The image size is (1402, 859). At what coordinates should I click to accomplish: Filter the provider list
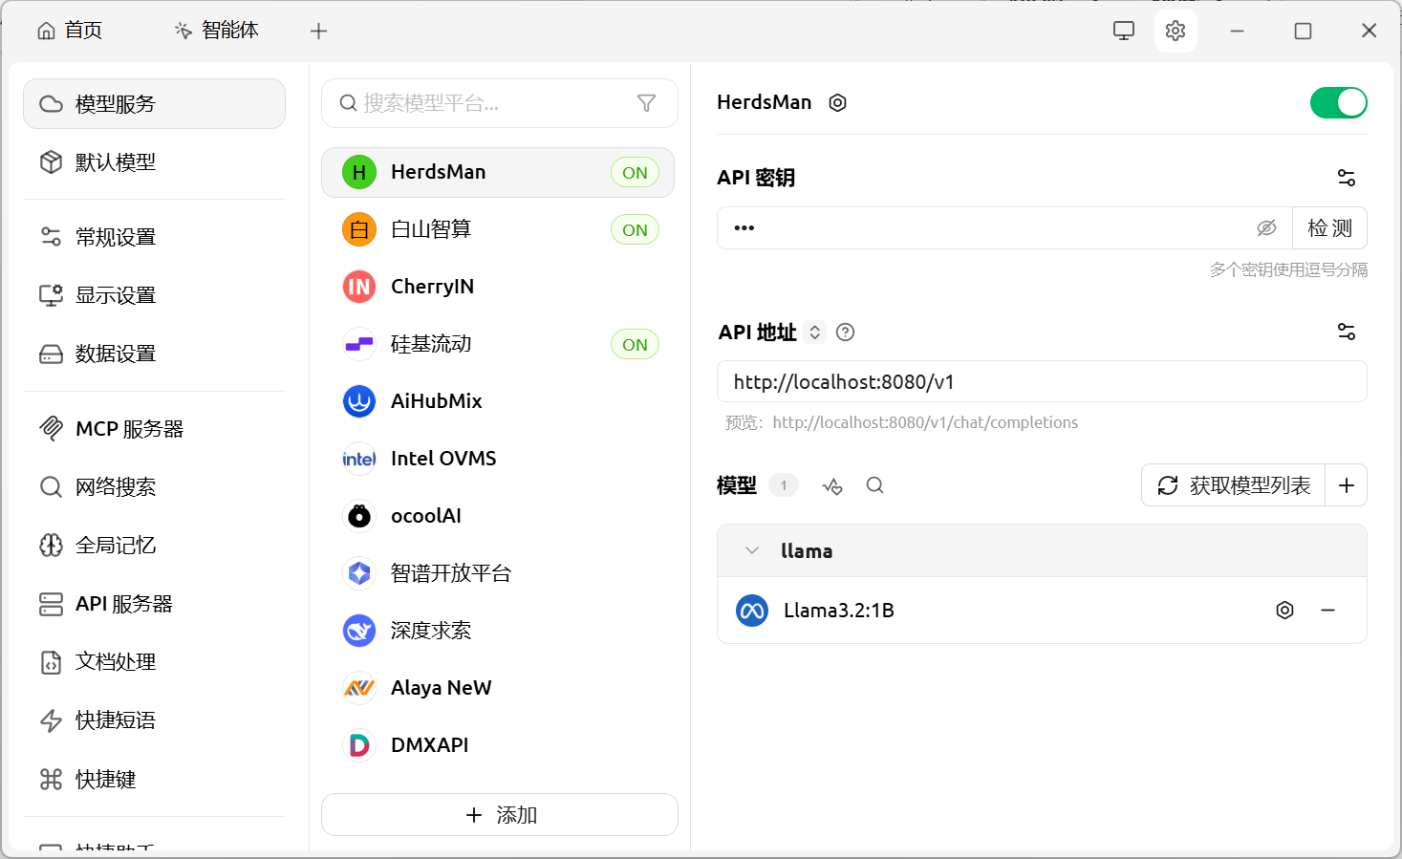point(646,103)
